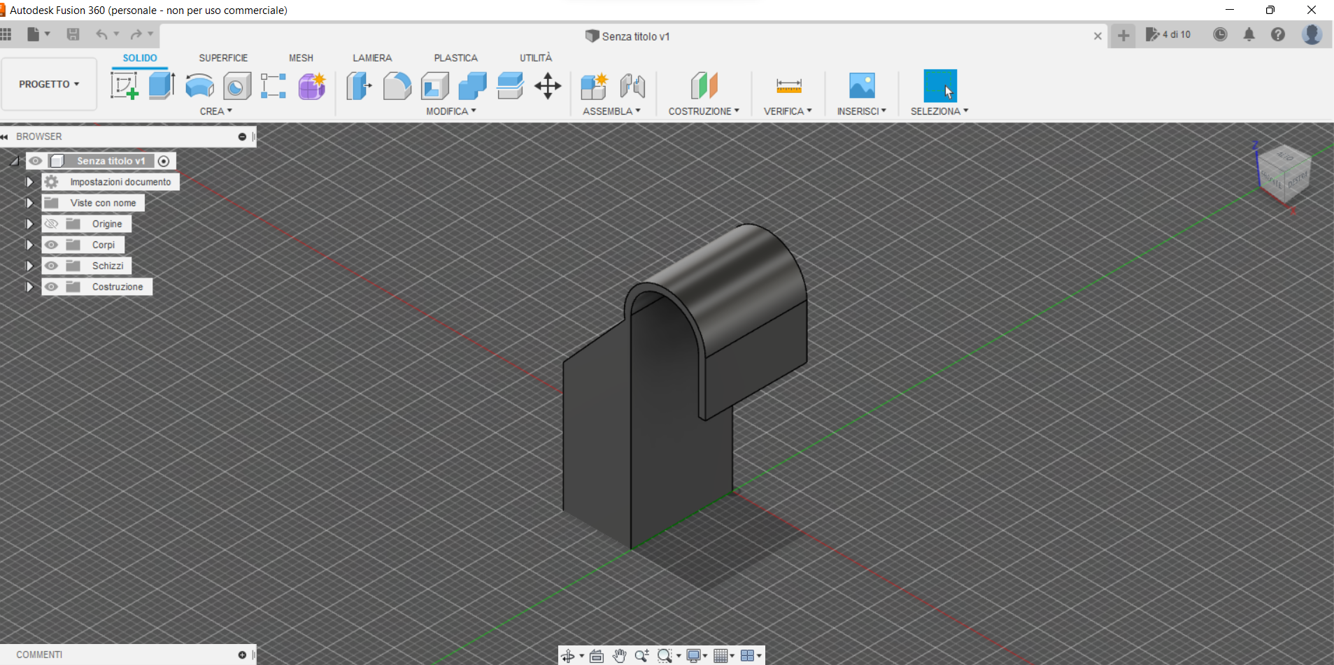The width and height of the screenshot is (1334, 665).
Task: Expand the Costruzione node
Action: 29,287
